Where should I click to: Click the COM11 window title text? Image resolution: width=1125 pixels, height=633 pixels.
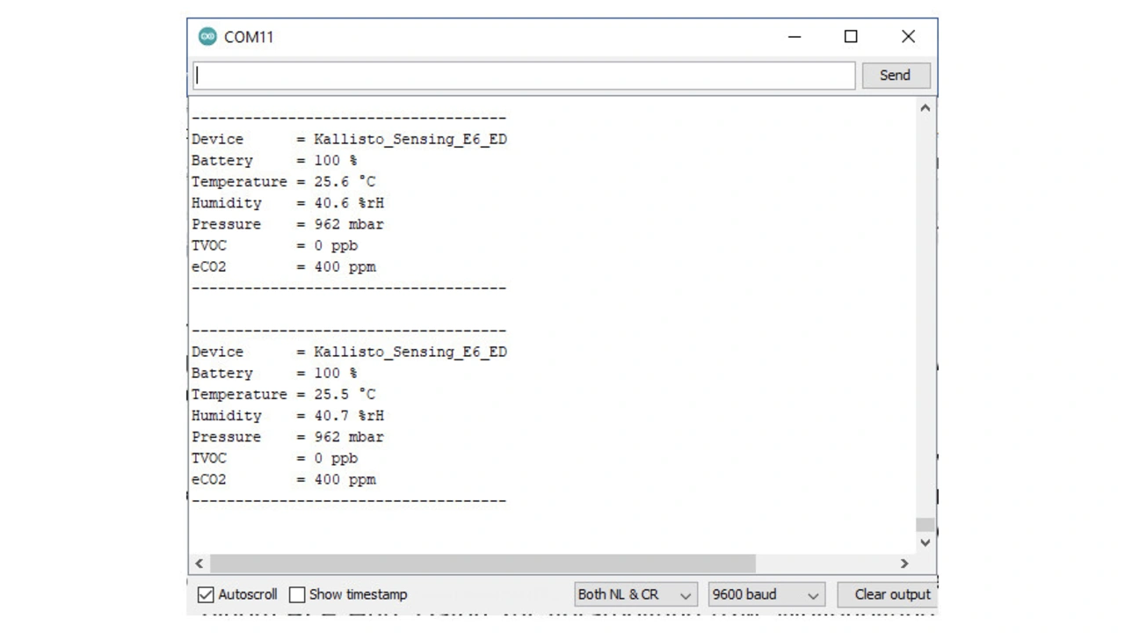pyautogui.click(x=249, y=37)
